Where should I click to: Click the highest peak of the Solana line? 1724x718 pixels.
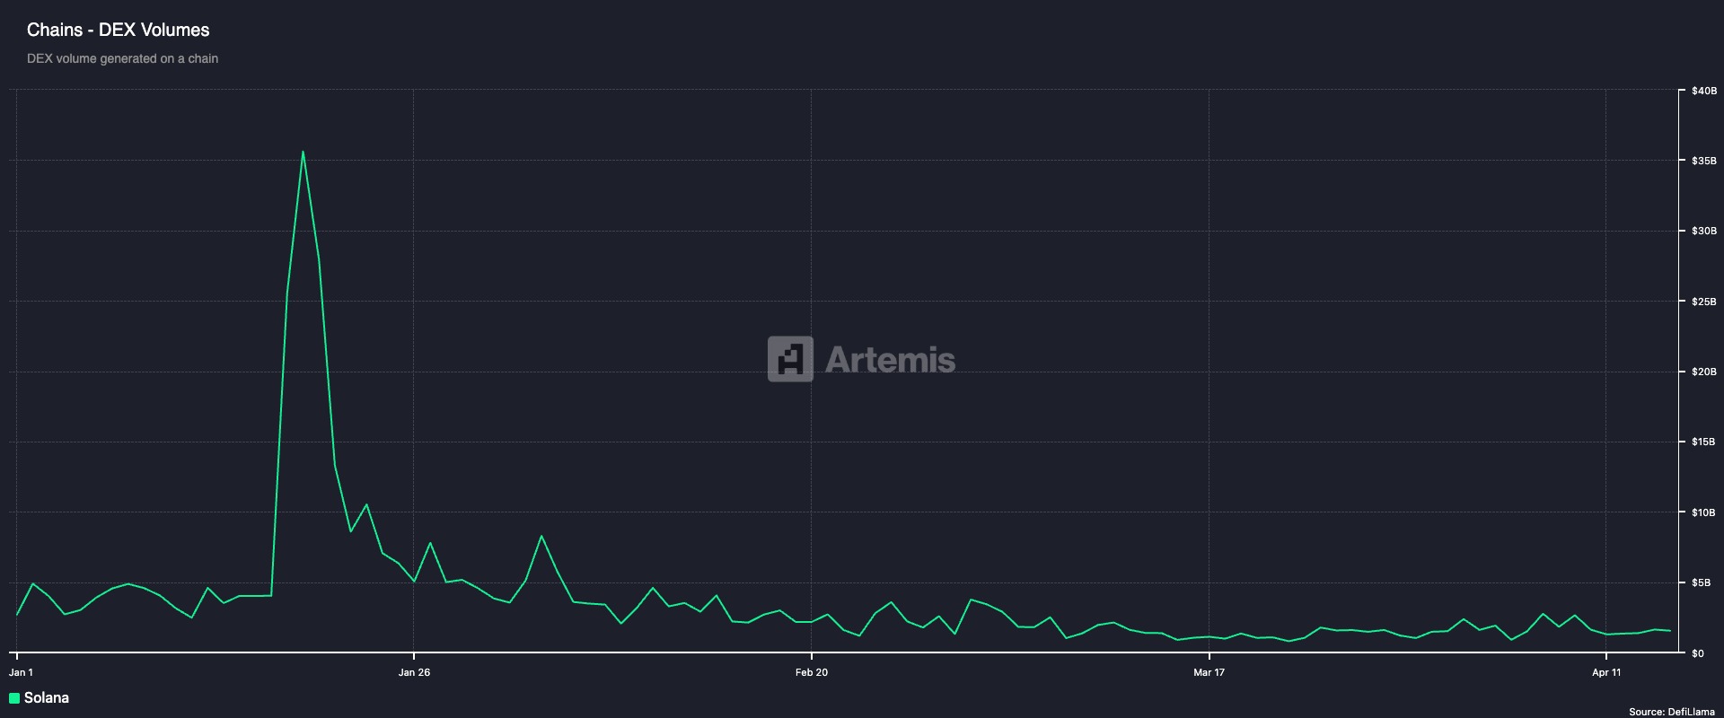coord(303,152)
